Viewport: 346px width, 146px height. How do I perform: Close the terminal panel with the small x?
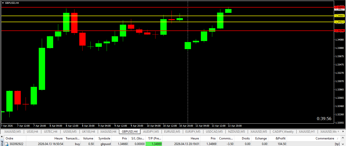(x=2, y=137)
